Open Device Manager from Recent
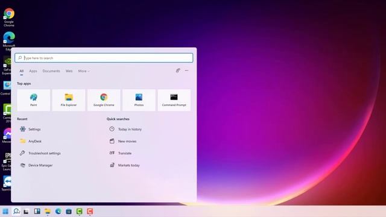This screenshot has width=386, height=217. (x=36, y=165)
